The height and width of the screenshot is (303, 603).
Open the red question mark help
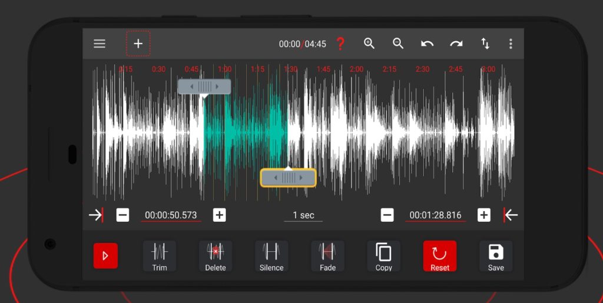[x=340, y=44]
